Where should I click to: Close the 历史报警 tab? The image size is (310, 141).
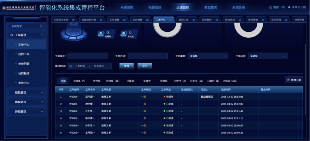[x=148, y=20]
